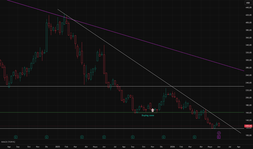The width and height of the screenshot is (253, 149).
Task: Open the earnings E marker at Dic 2025
Action: click(163, 137)
